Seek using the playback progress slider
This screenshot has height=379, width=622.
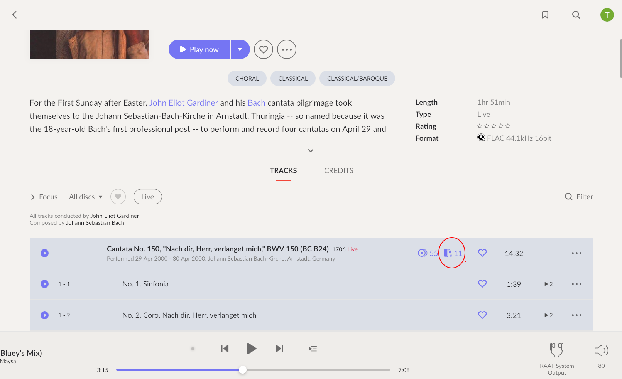point(253,370)
